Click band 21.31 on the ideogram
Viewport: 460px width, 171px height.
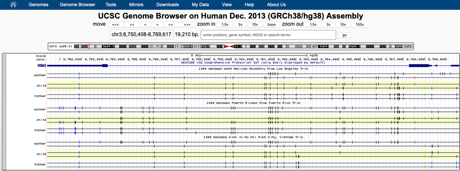155,46
